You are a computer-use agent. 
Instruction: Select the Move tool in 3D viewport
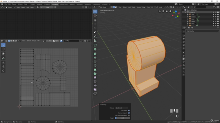click(95, 24)
